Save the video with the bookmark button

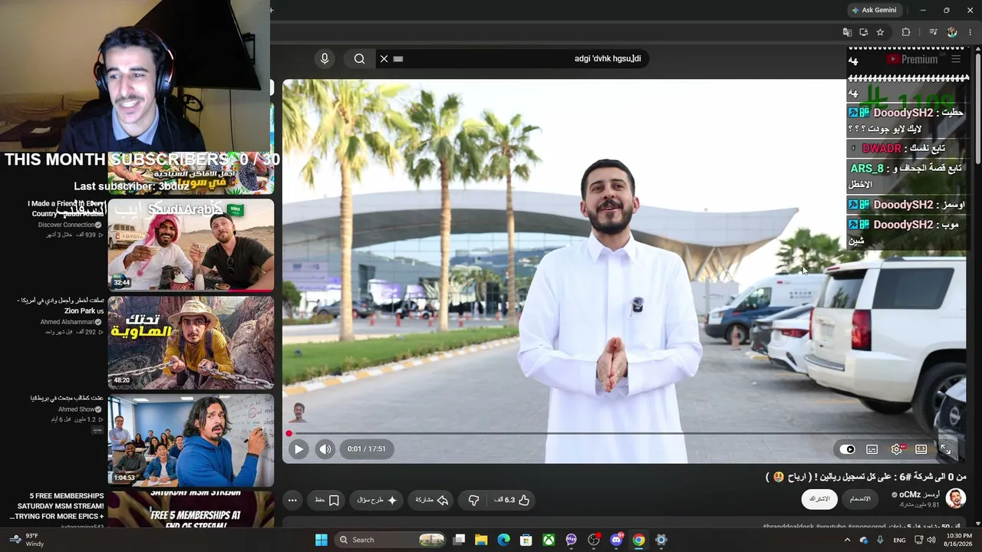[328, 500]
